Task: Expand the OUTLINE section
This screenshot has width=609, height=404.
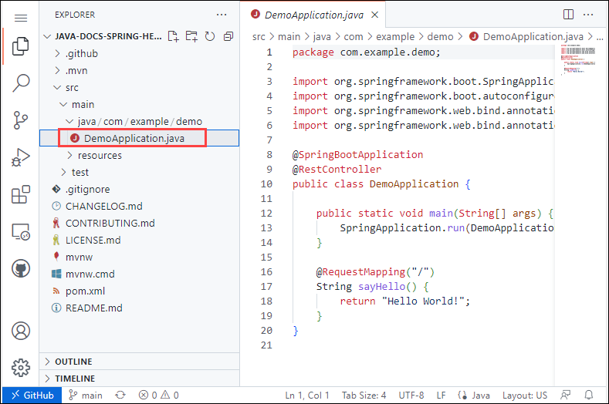Action: [139, 362]
